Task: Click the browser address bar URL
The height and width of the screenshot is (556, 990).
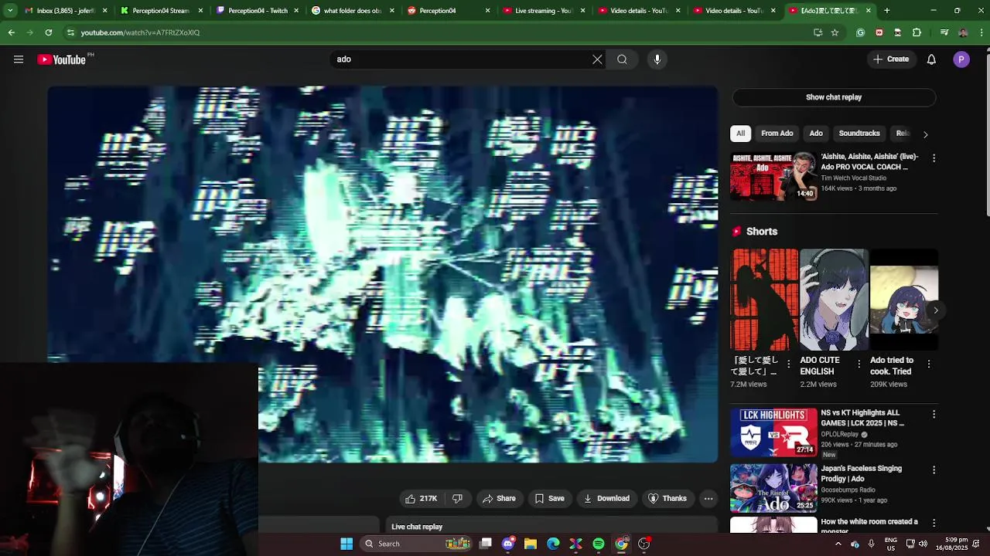Action: click(140, 32)
